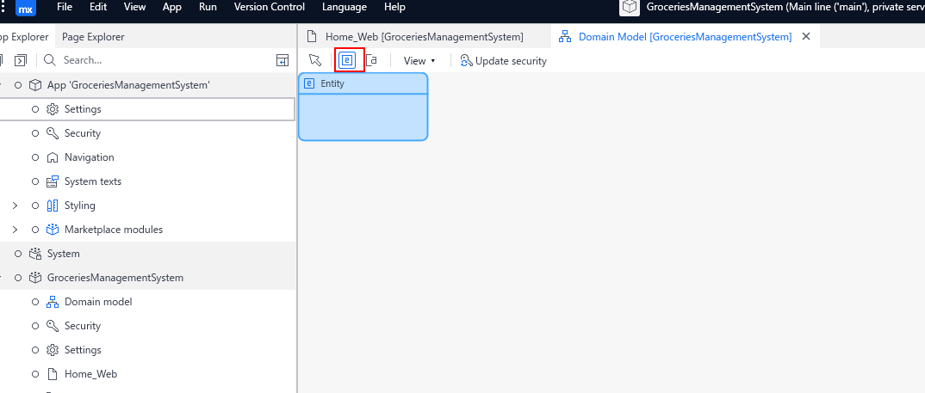925x393 pixels.
Task: Select the Entity box on canvas
Action: click(363, 107)
